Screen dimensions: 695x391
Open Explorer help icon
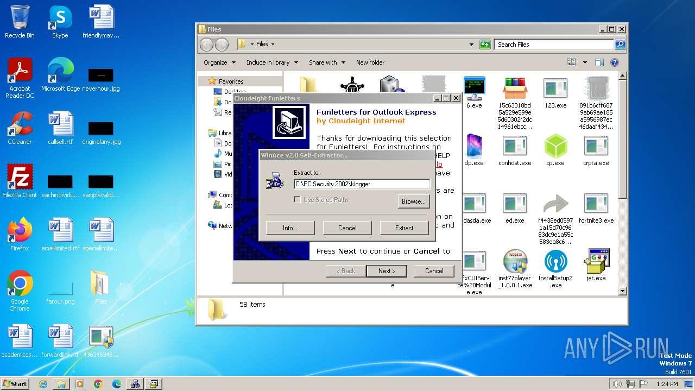tap(615, 62)
